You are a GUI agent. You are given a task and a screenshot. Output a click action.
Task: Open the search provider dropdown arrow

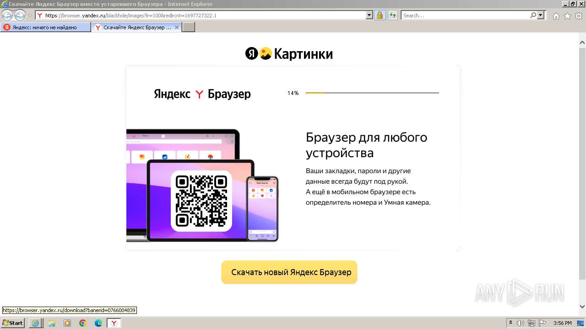[541, 16]
